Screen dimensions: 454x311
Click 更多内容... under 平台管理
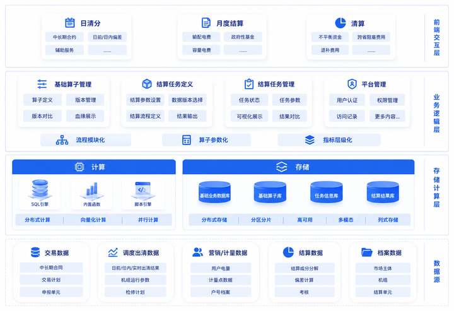[x=387, y=117]
